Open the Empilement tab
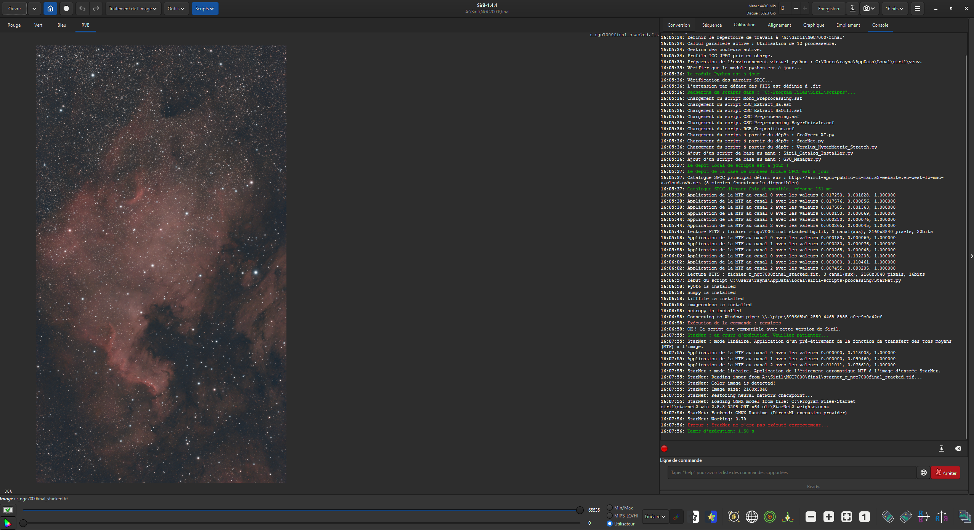 [x=848, y=25]
